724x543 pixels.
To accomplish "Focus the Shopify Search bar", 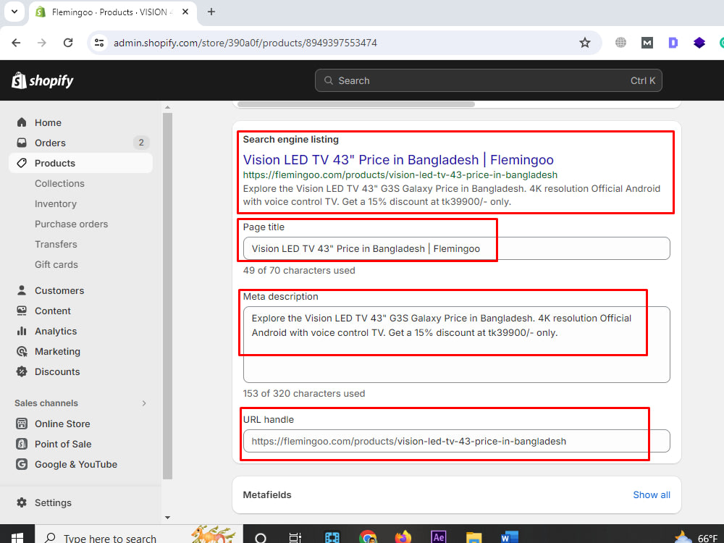I will (489, 80).
